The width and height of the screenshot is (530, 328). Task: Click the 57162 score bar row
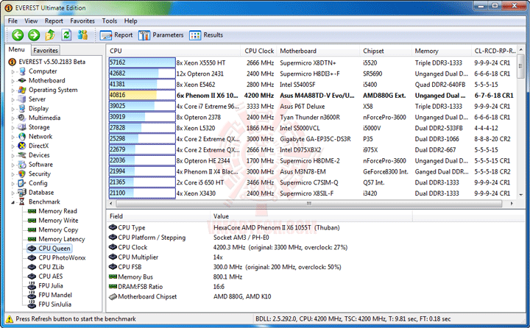tap(142, 63)
